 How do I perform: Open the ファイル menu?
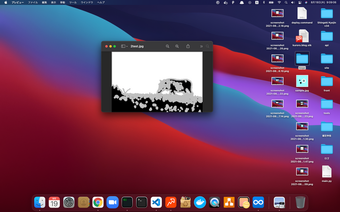coord(33,2)
